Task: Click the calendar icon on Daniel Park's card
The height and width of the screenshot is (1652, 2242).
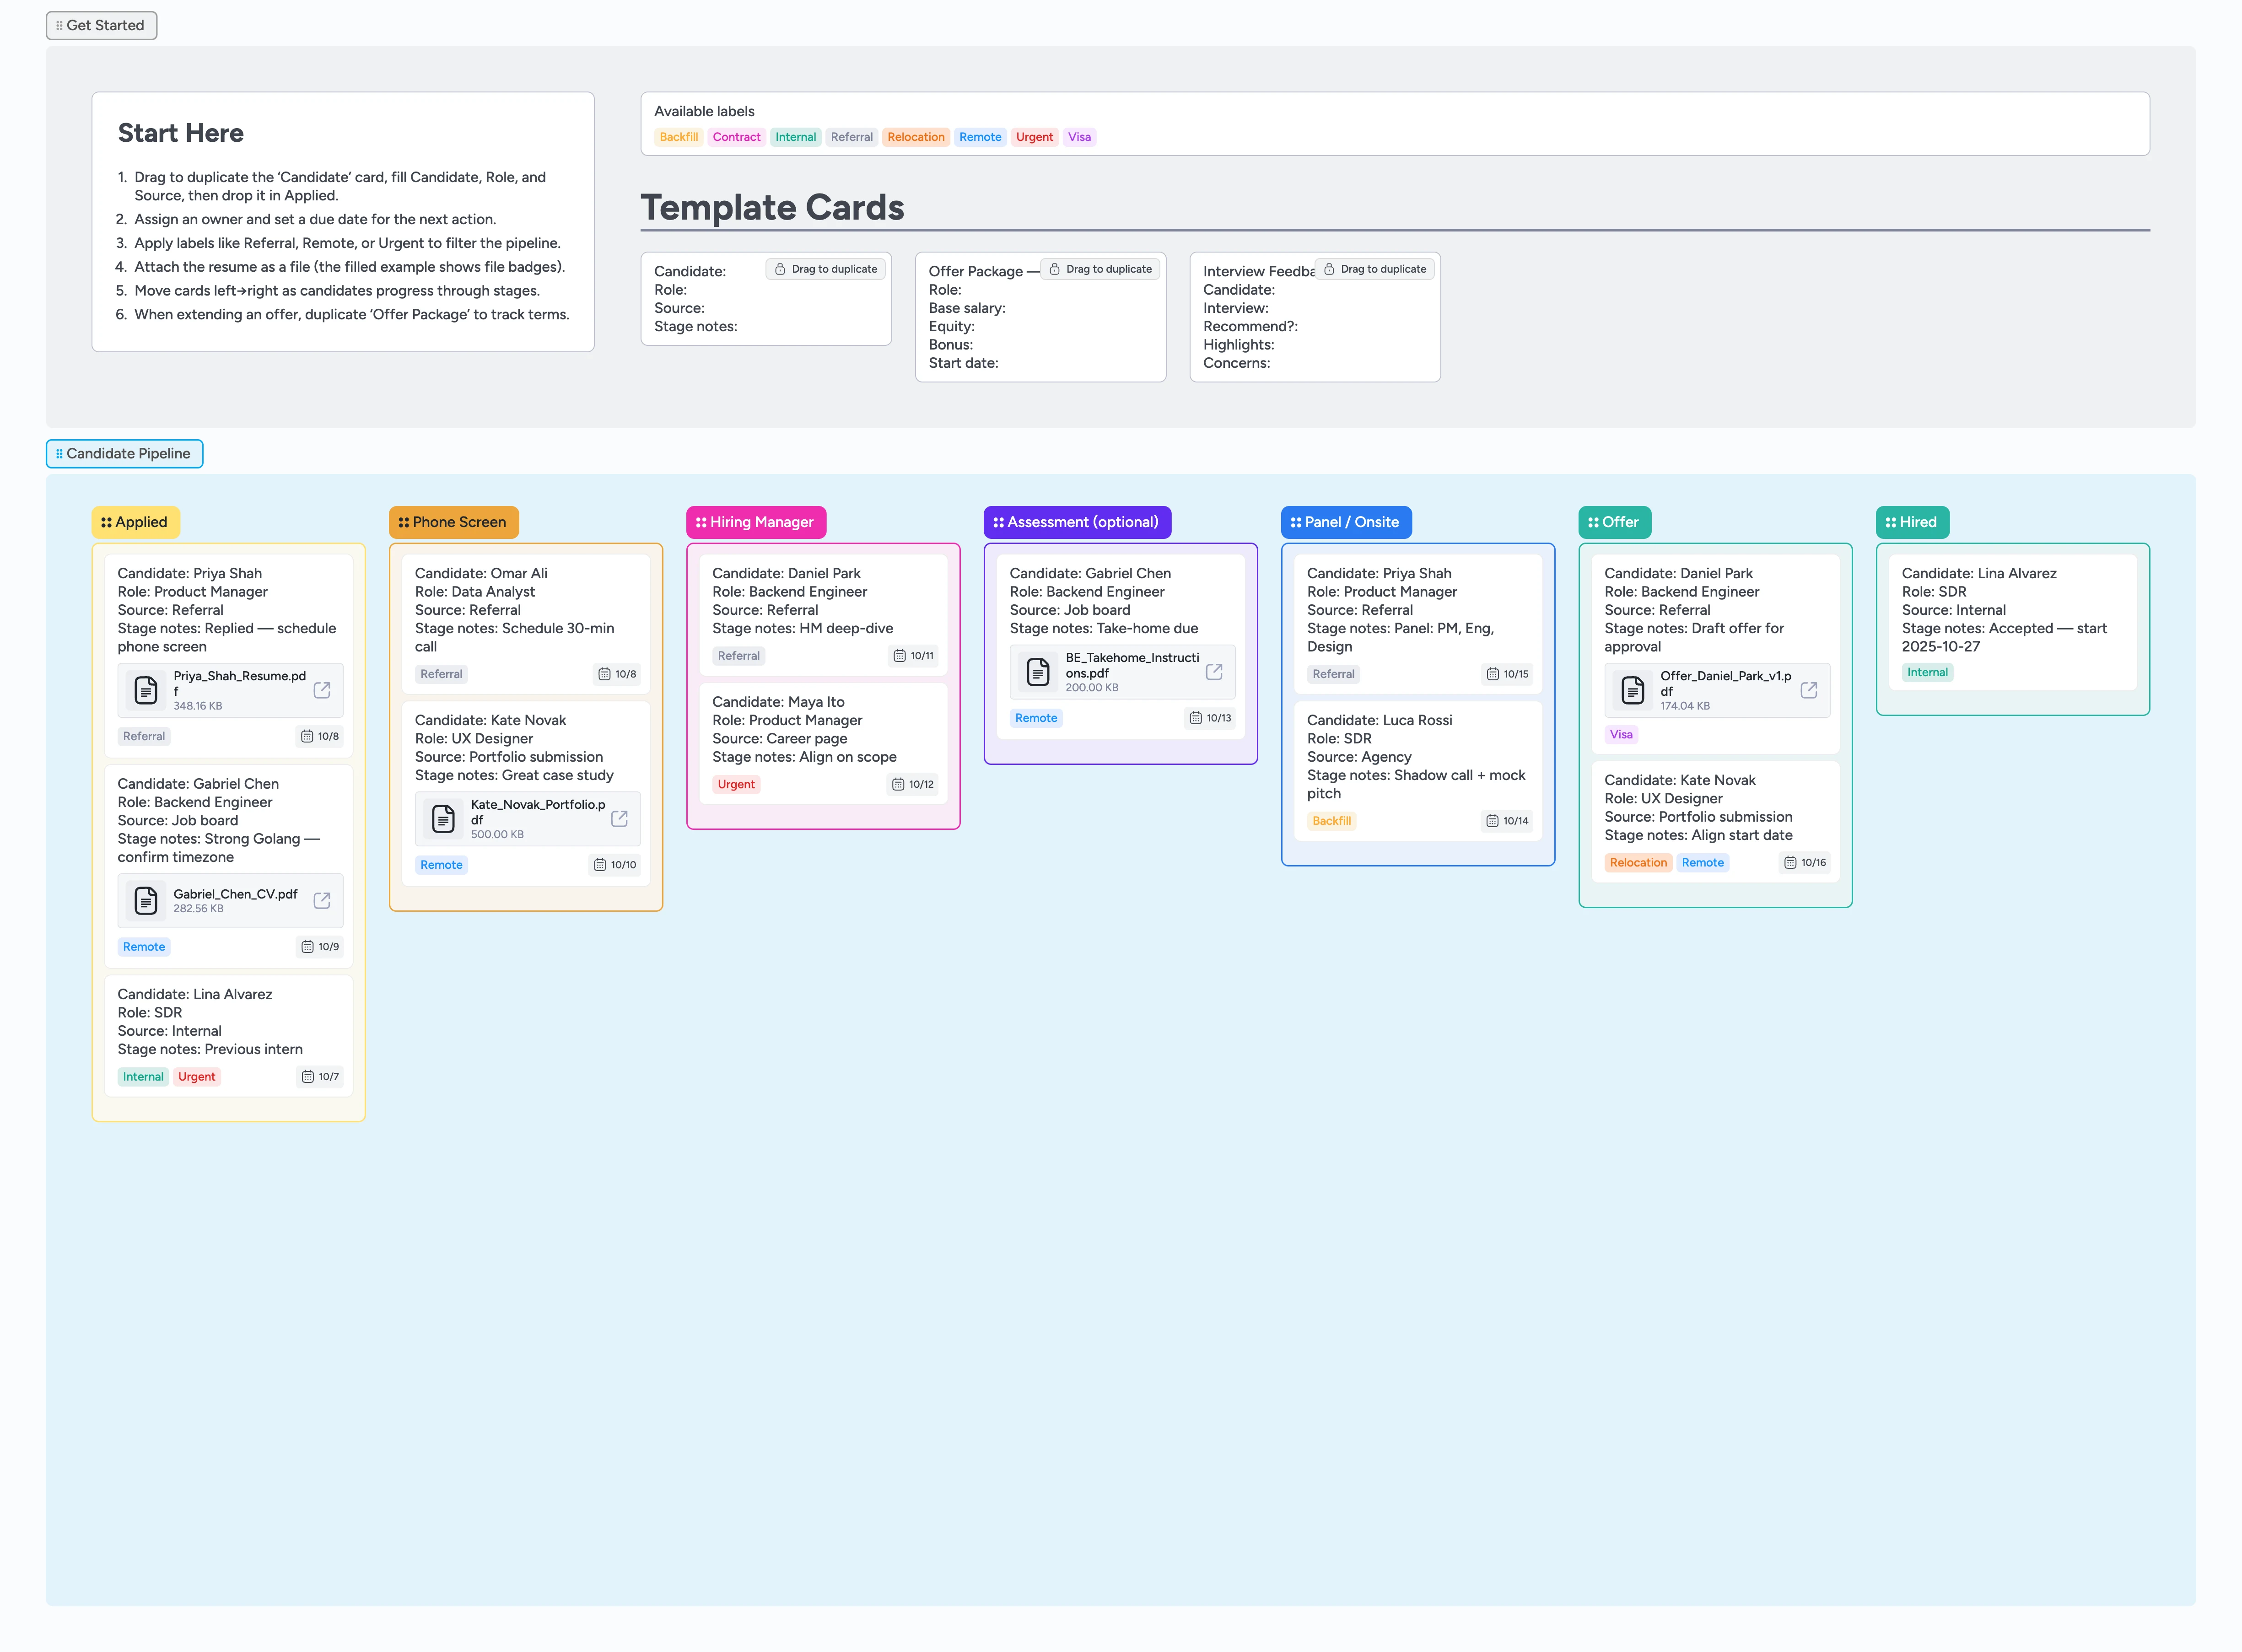Action: click(900, 655)
